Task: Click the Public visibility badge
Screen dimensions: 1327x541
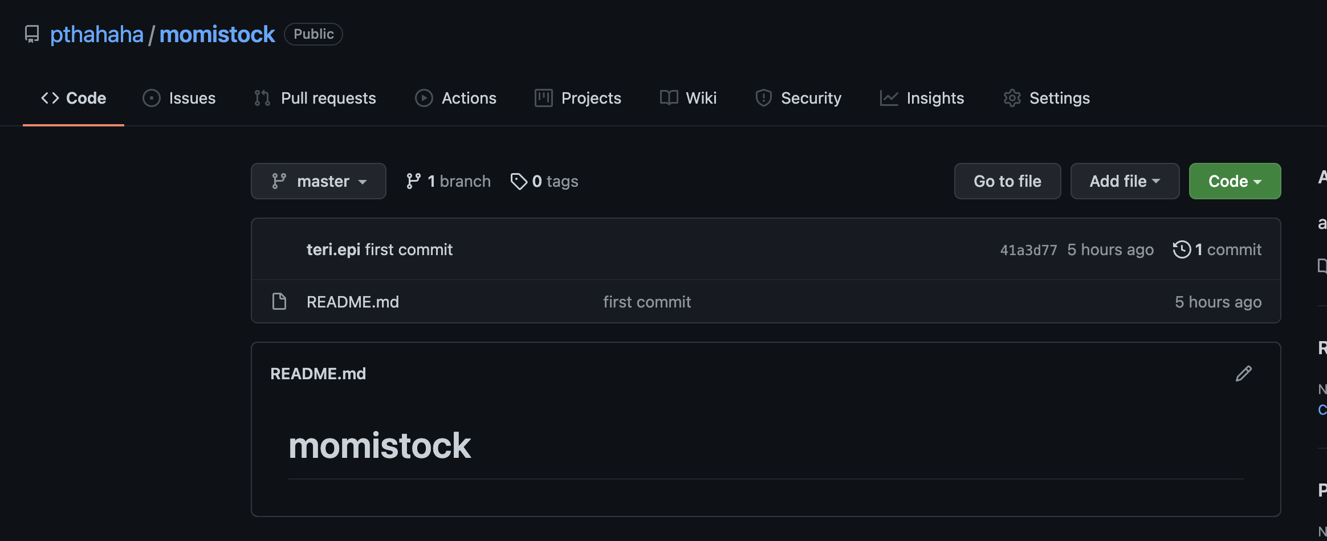Action: tap(314, 34)
